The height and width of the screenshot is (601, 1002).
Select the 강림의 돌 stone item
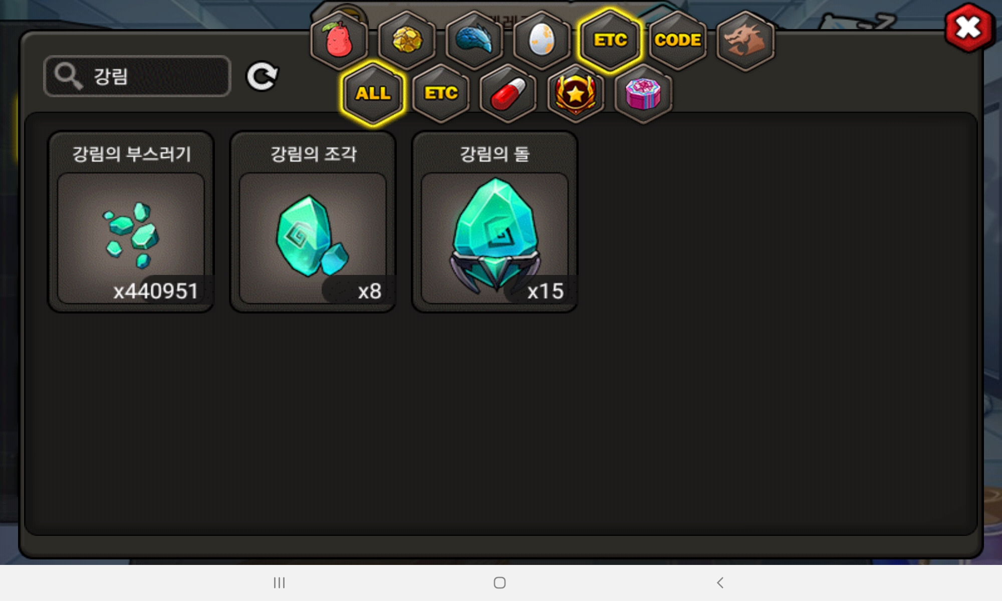pyautogui.click(x=495, y=222)
